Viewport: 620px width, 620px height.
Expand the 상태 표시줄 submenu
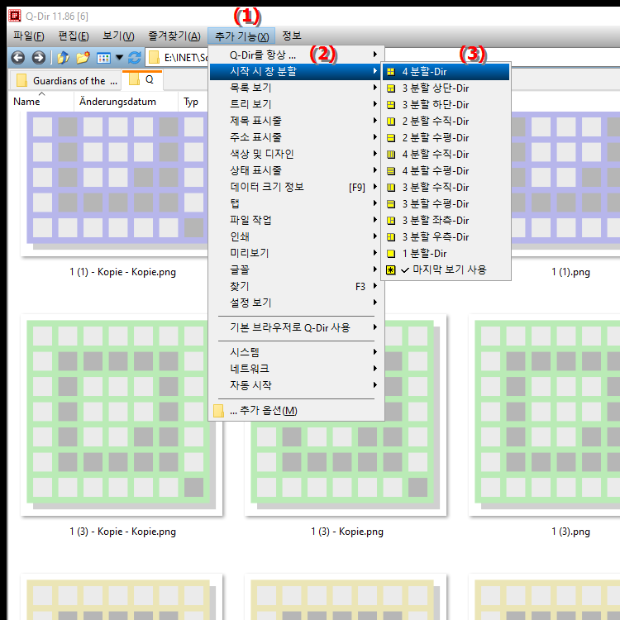pos(296,170)
